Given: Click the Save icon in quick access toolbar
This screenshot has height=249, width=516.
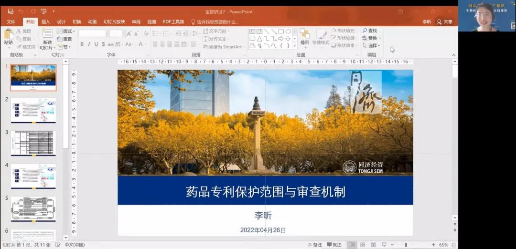Looking at the screenshot, I should click(x=11, y=11).
